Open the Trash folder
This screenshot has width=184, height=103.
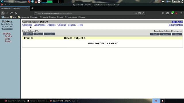[x=8, y=41]
